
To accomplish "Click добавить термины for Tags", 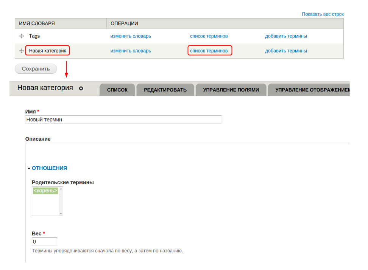I will tap(286, 36).
